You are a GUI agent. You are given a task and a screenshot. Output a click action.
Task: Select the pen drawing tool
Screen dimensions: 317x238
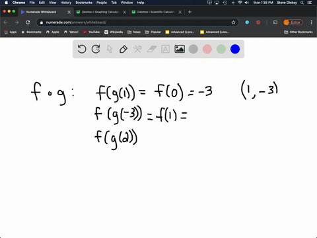[123, 49]
